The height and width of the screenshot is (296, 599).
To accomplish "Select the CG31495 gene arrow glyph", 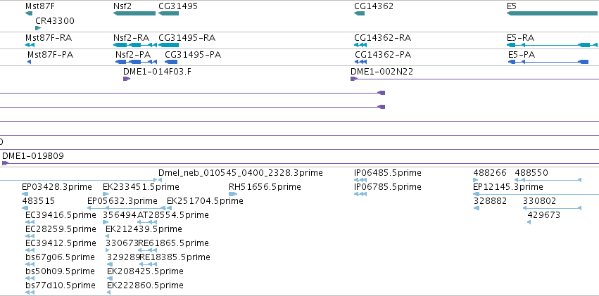I will click(168, 13).
